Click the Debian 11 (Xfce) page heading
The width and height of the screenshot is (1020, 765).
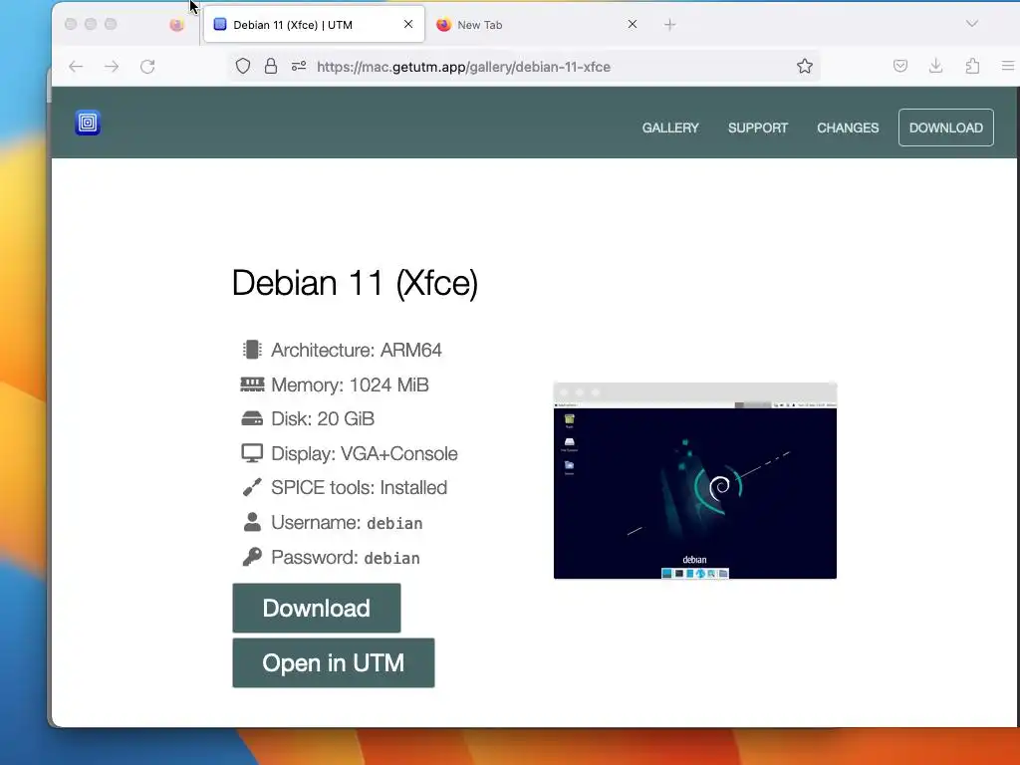[x=356, y=283]
